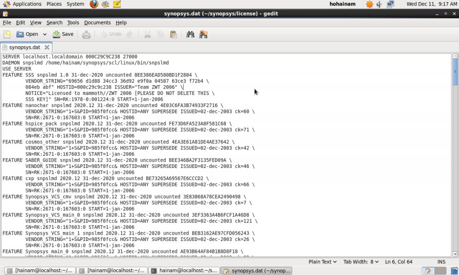Click the SERVER localhost.localdomain line

click(x=70, y=57)
